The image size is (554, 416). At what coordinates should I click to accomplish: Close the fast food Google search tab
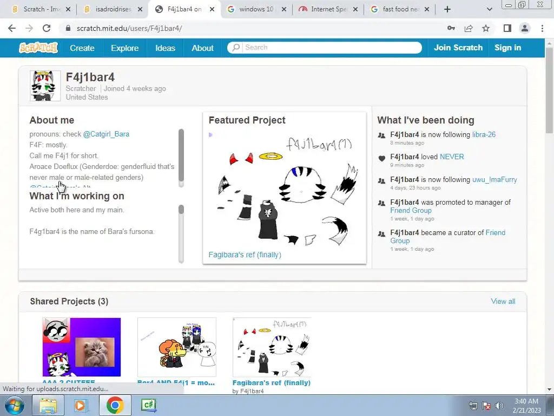[427, 9]
